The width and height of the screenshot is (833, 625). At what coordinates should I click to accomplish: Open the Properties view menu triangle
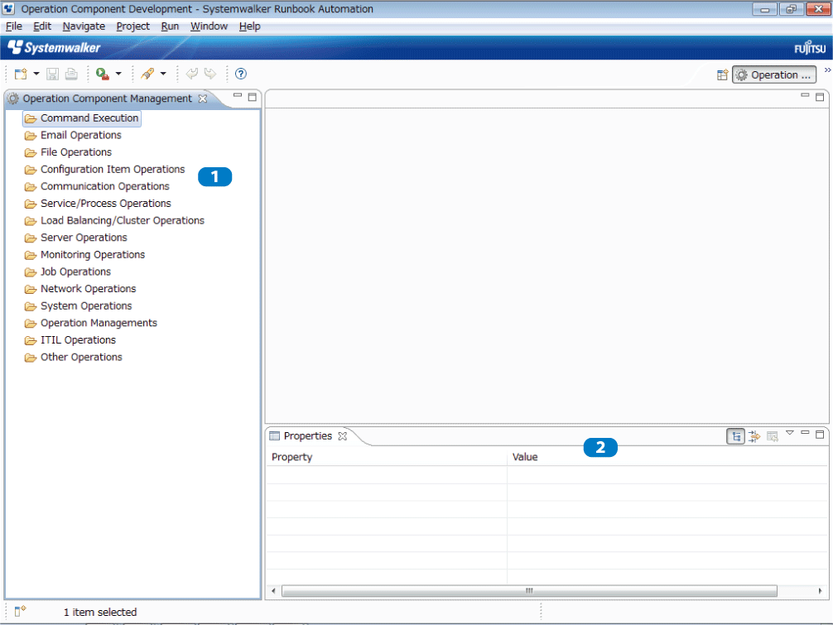(x=790, y=433)
